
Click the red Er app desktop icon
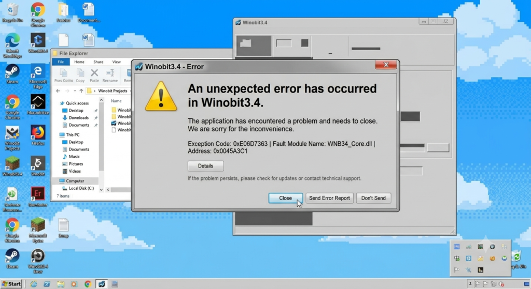(x=38, y=197)
